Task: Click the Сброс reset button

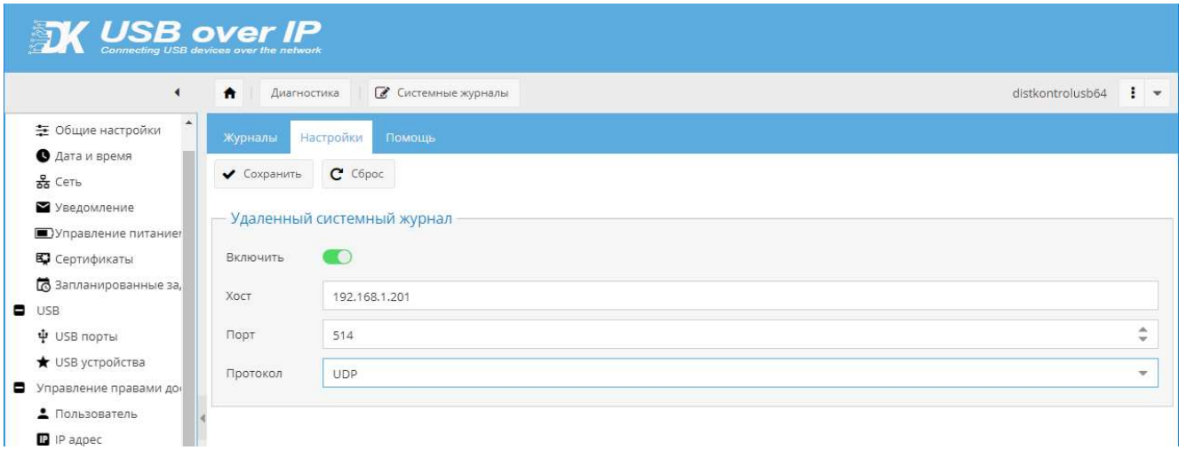Action: (358, 174)
